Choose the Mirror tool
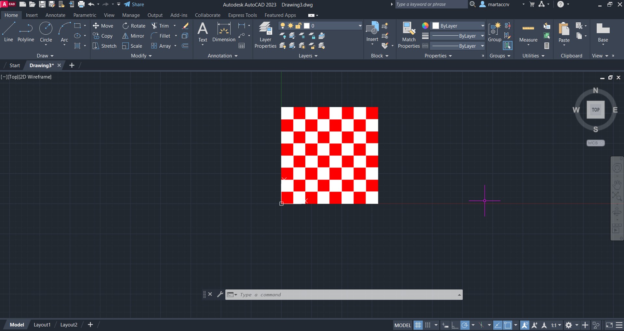Screen dimensions: 624x331 click(x=126, y=36)
